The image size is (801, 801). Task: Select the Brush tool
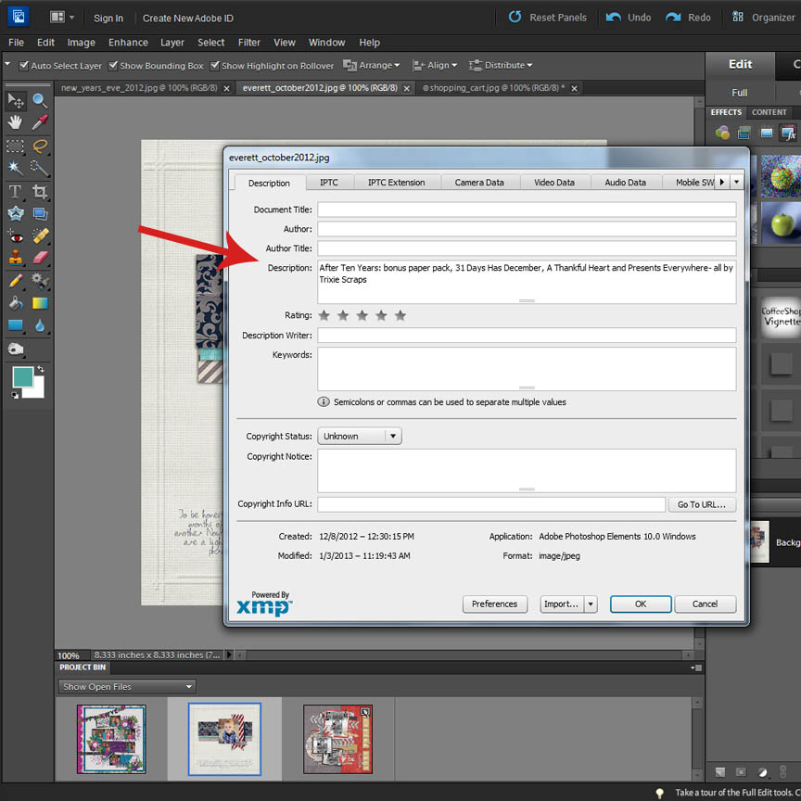click(x=16, y=281)
